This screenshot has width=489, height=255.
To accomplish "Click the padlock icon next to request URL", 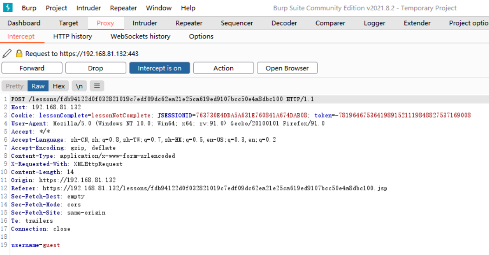I will tap(19, 54).
